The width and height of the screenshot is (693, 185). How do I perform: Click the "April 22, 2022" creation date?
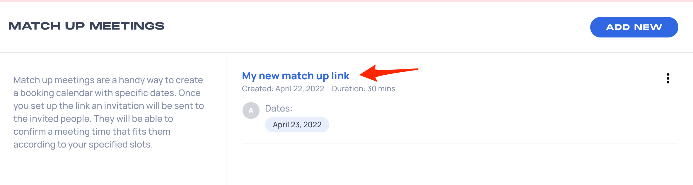(x=300, y=89)
